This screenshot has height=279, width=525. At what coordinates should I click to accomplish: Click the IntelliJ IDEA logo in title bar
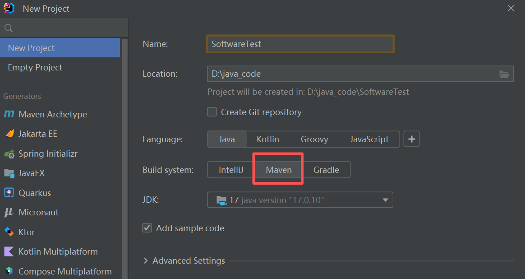9,8
